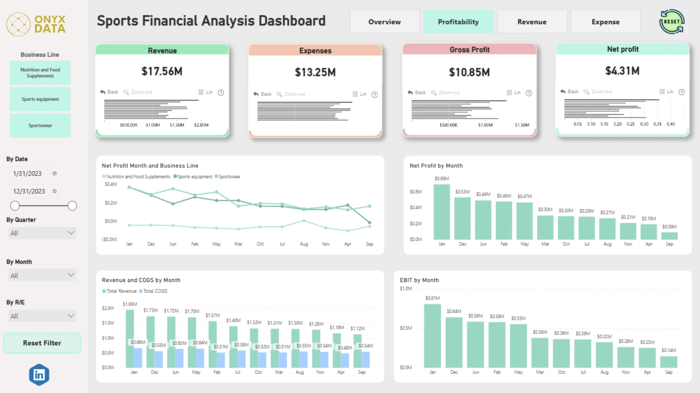Click the Jan bar in Net Profit by Month
The height and width of the screenshot is (393, 700).
pos(442,212)
